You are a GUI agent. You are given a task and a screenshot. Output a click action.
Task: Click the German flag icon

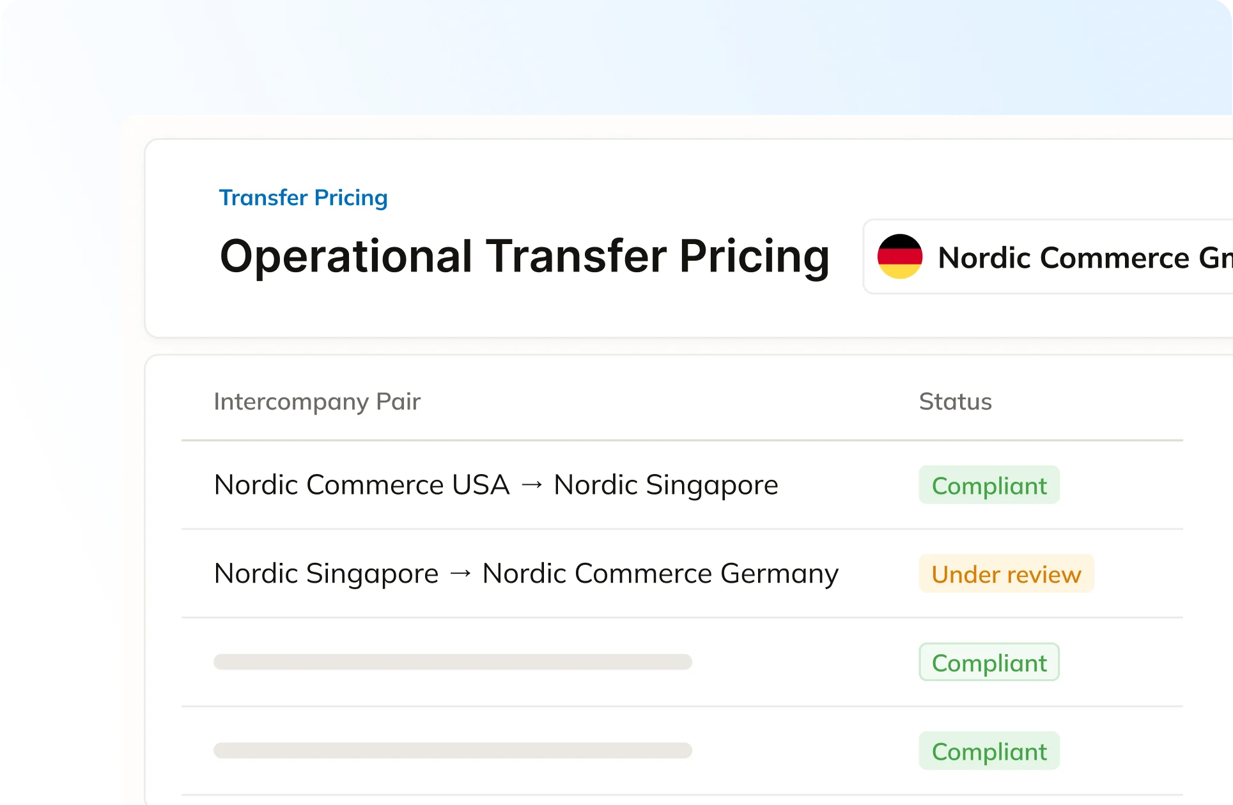tap(900, 257)
